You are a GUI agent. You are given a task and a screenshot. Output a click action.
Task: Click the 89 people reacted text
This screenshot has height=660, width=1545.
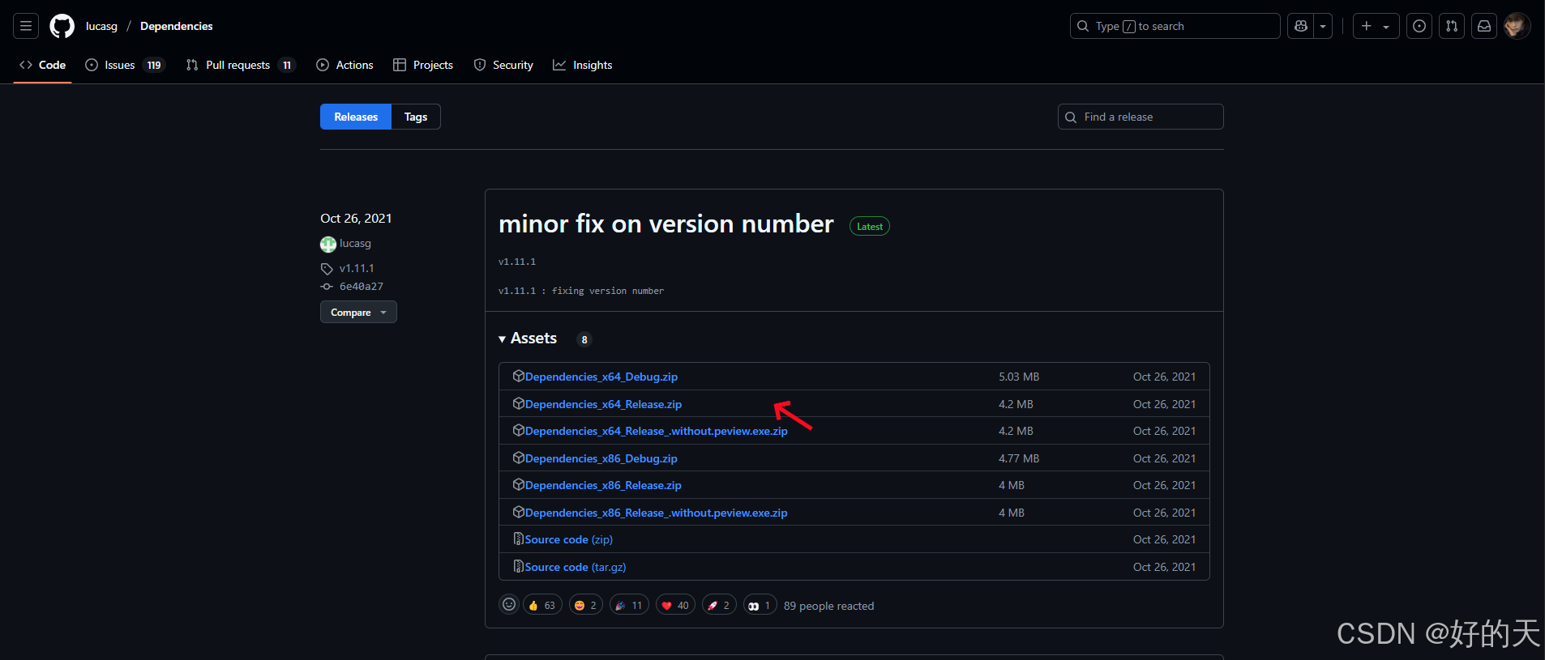(x=828, y=606)
